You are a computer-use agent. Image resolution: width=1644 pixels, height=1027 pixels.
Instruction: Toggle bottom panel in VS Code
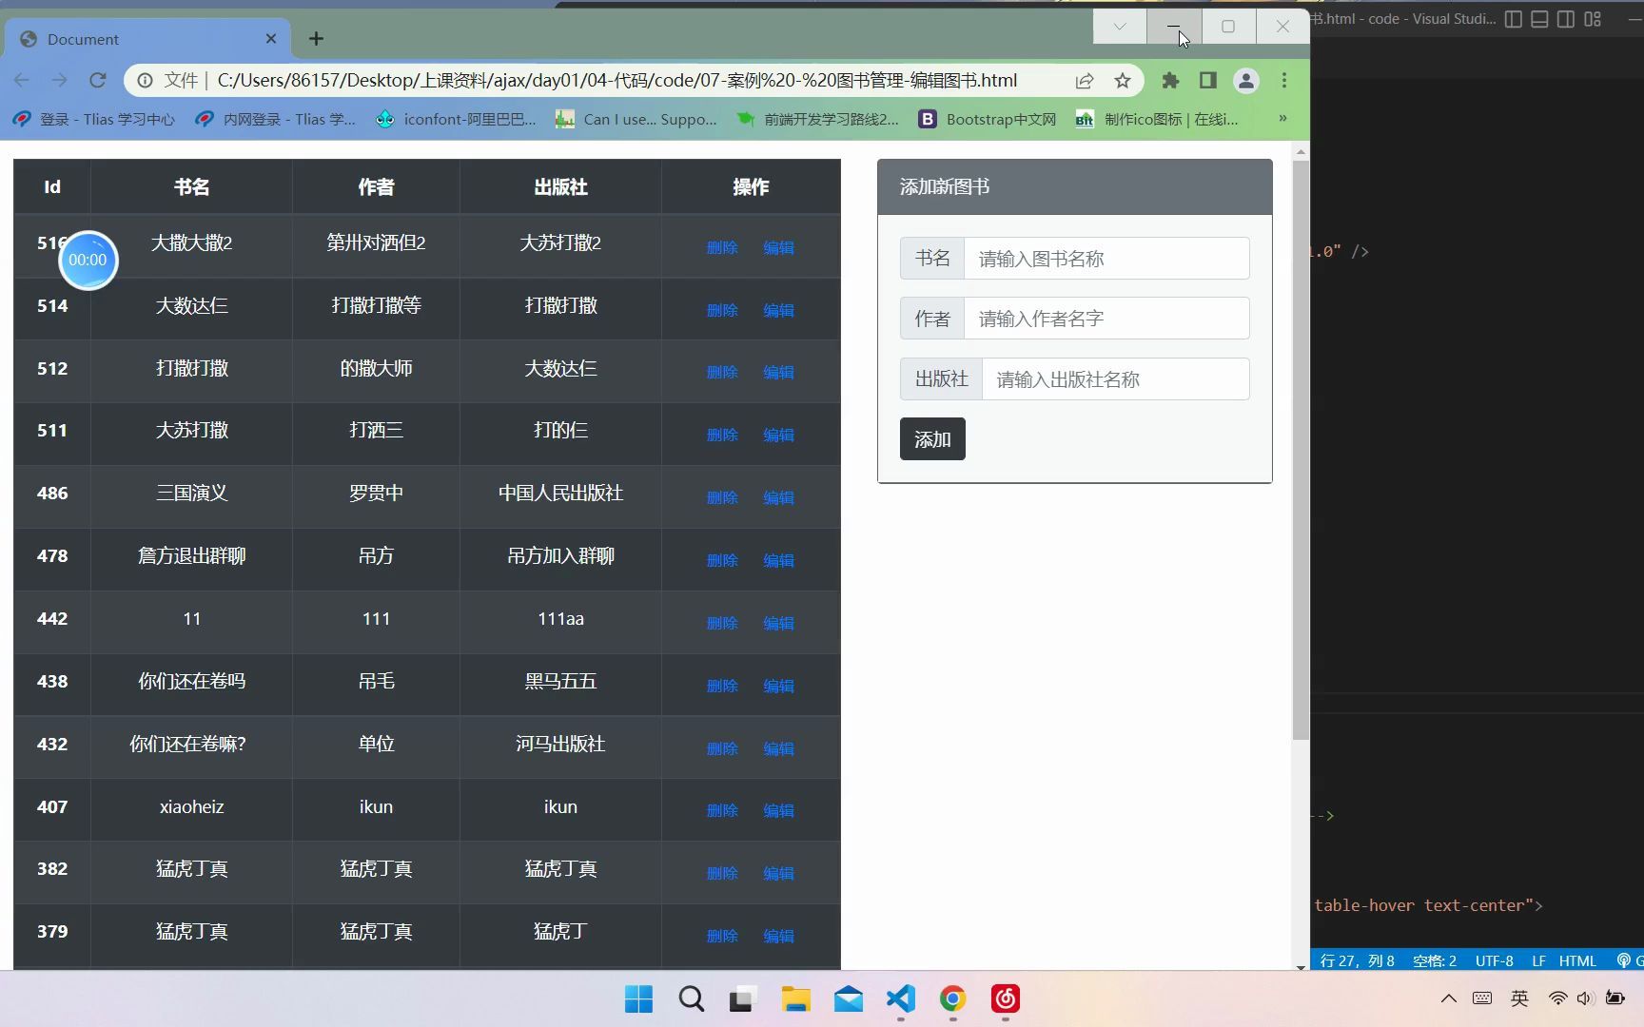(1539, 19)
